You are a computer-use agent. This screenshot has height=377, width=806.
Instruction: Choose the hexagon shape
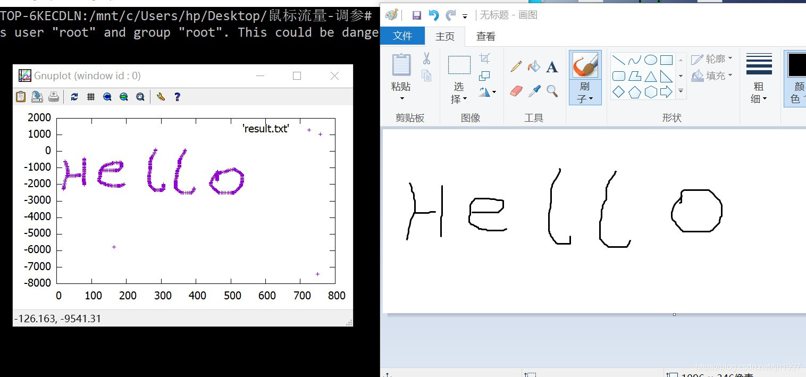coord(651,92)
